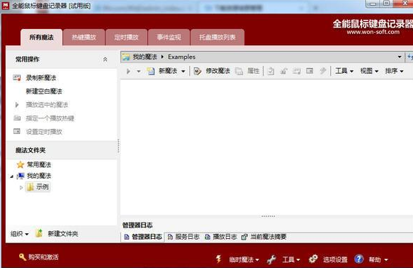Collapse the 我的魔法 tree node
Viewport: 413px width, 268px height.
click(11, 177)
